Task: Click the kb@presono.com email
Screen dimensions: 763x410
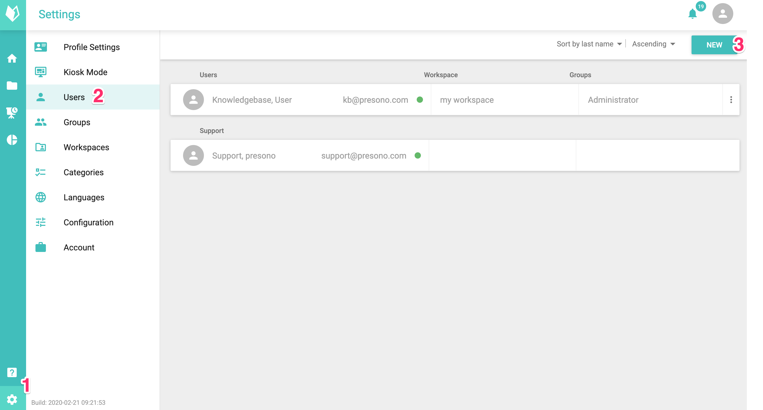Action: (375, 100)
